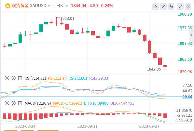Screen dimensions: 194x131
Task: Click the 1842.85 low price label
Action: [154, 69]
